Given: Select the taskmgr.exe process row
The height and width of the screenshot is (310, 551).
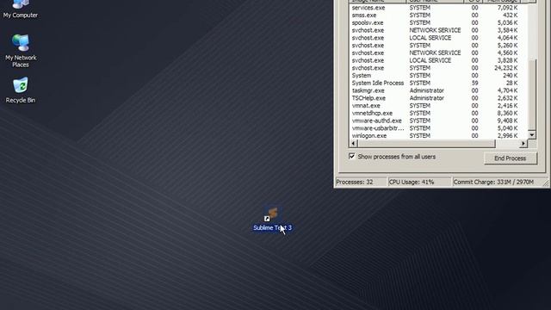Looking at the screenshot, I should coord(438,90).
